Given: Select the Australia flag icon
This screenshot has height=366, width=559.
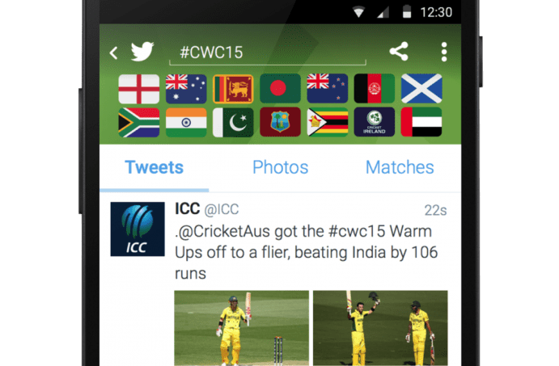Looking at the screenshot, I should tap(186, 89).
